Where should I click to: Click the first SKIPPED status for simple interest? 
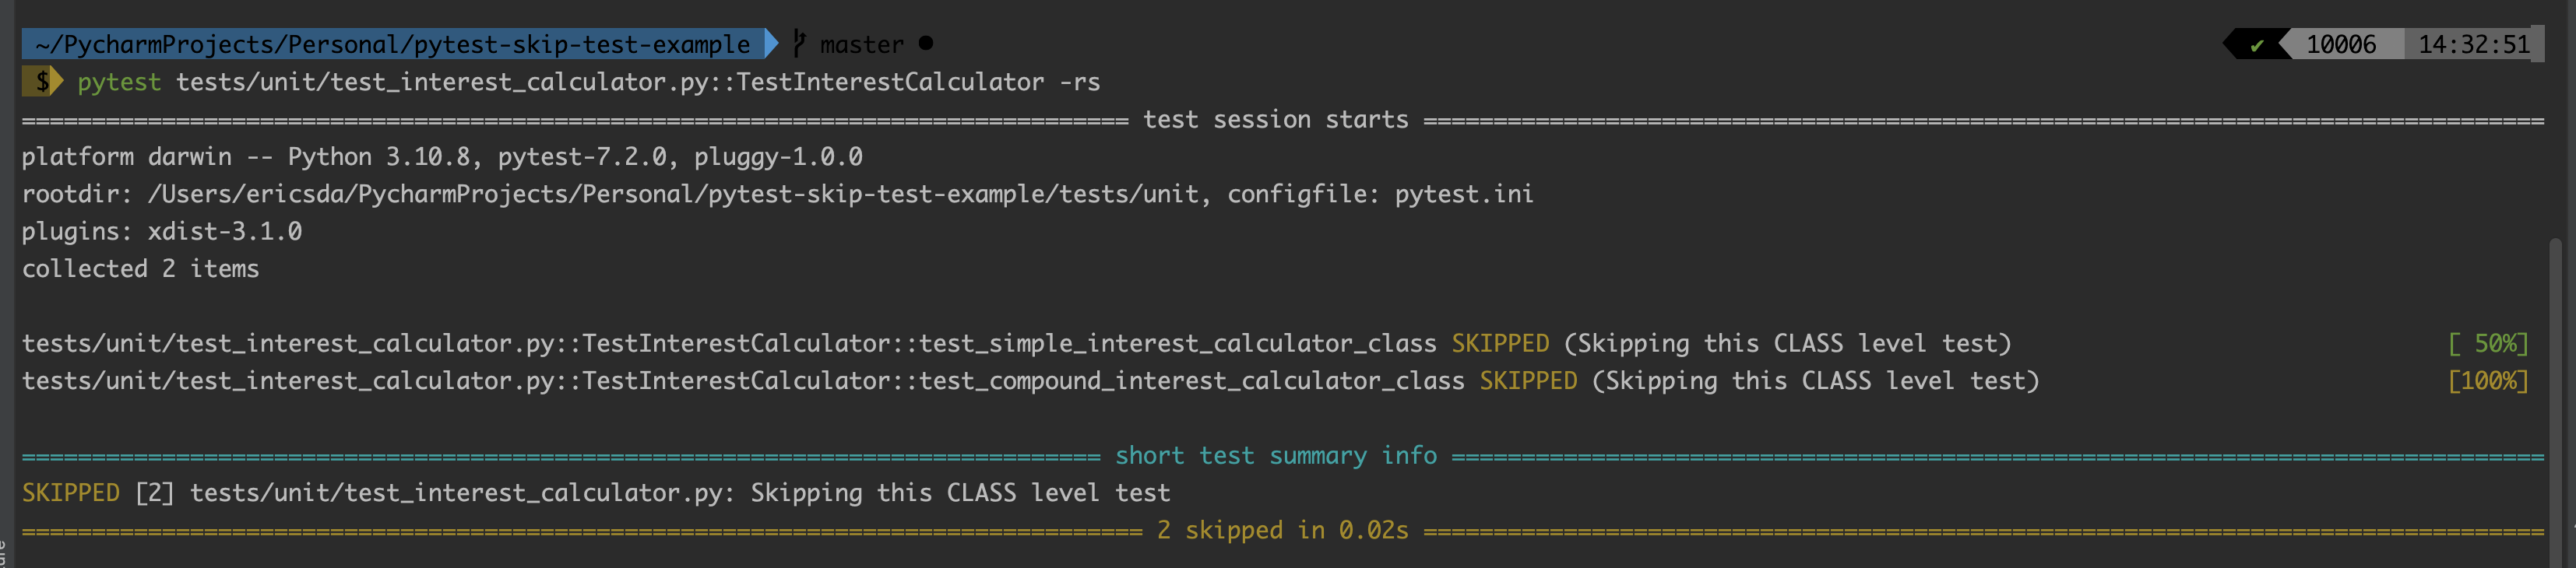[x=1500, y=343]
